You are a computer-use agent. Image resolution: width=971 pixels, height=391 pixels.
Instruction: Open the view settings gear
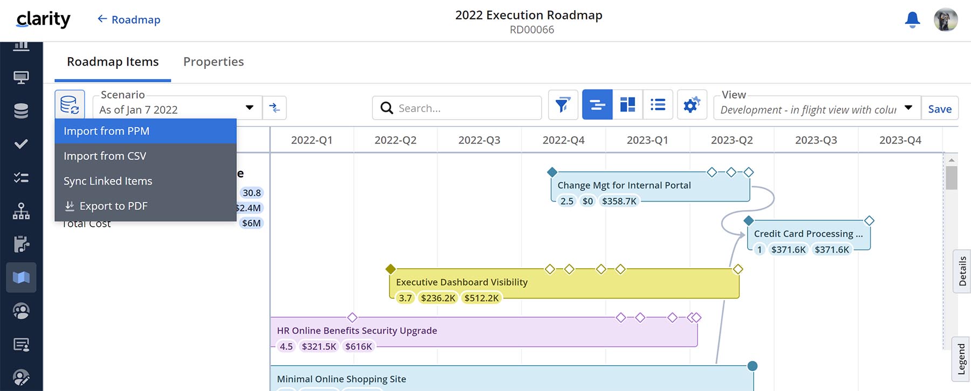[x=692, y=104]
